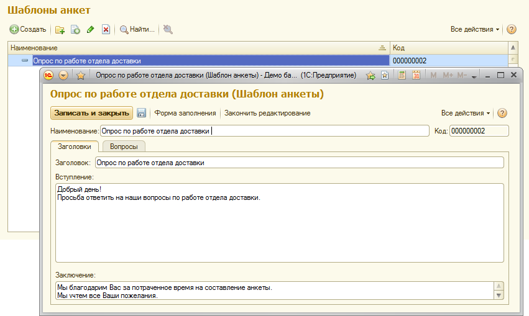Select the Заголовки tab
Image resolution: width=529 pixels, height=316 pixels.
point(73,147)
